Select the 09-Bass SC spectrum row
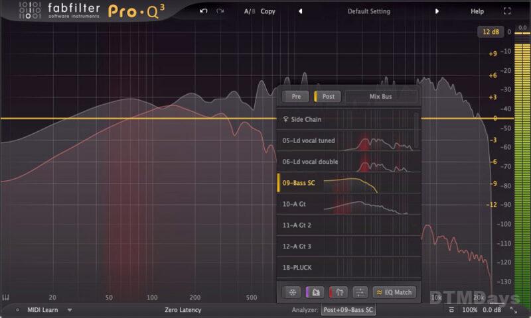The width and height of the screenshot is (531, 318). click(x=349, y=183)
